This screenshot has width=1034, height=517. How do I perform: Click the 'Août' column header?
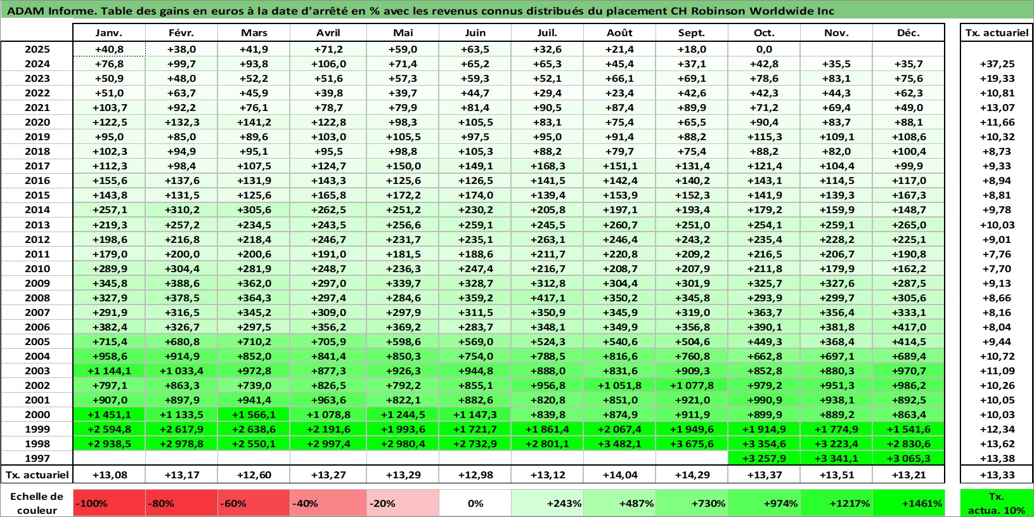[619, 33]
